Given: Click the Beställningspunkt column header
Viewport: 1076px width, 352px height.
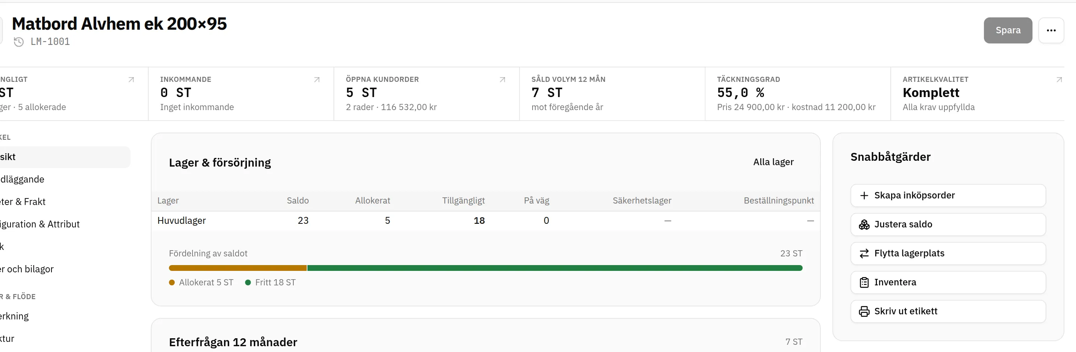Looking at the screenshot, I should click(x=779, y=201).
